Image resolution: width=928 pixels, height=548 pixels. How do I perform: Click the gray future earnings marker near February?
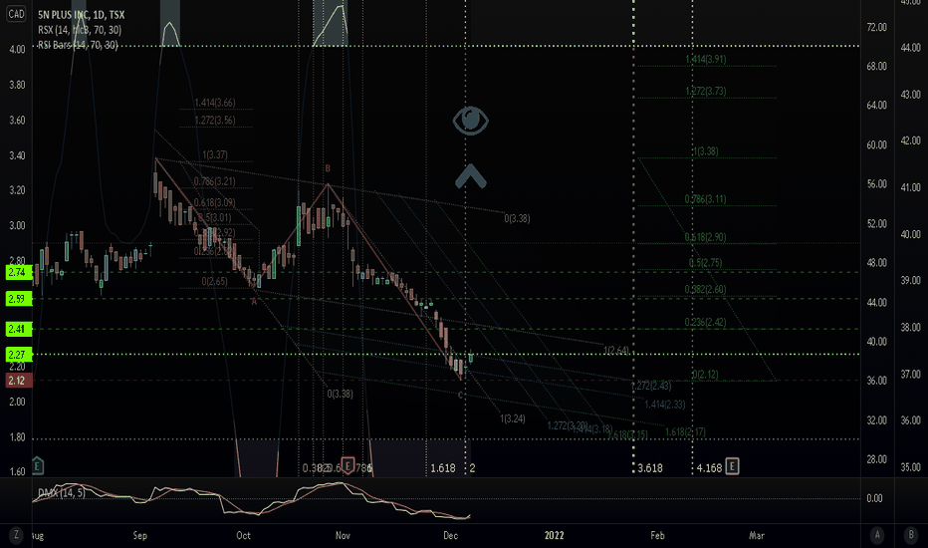click(x=732, y=466)
